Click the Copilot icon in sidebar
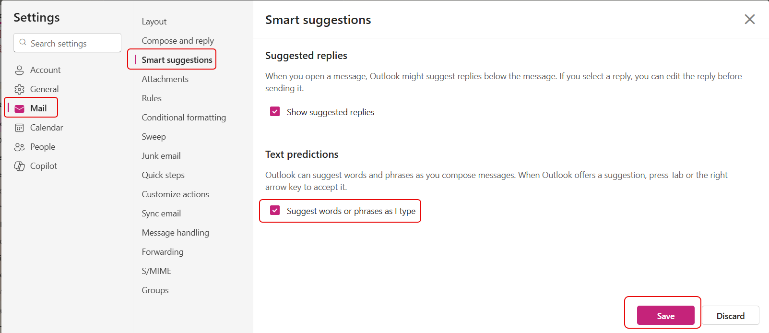The image size is (769, 333). tap(19, 166)
